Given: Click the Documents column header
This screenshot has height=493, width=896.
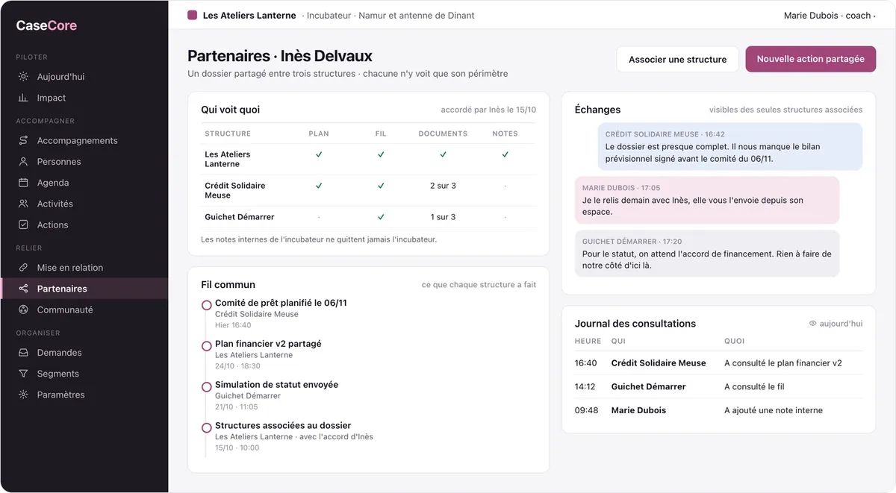Looking at the screenshot, I should point(443,134).
